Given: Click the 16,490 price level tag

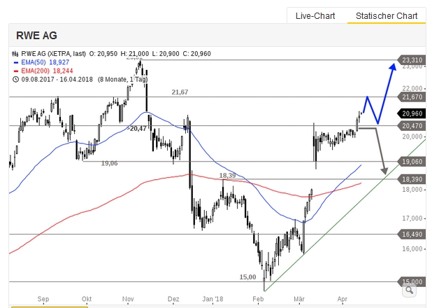Looking at the screenshot, I should click(412, 234).
